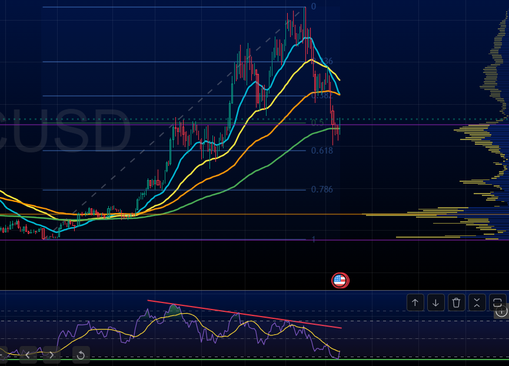This screenshot has width=509, height=366.
Task: Delete the indicator pane with trash icon
Action: [456, 302]
